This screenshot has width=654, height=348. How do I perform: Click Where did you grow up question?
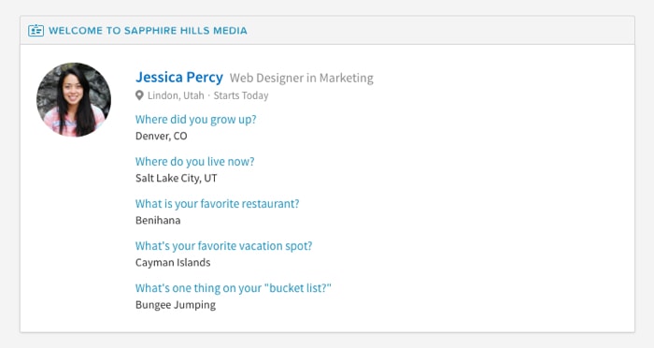196,120
